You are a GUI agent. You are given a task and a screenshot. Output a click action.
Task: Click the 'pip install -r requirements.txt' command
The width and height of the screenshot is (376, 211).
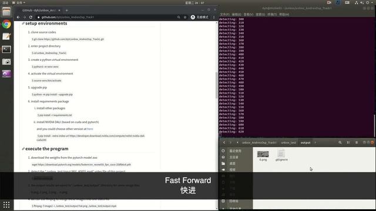coord(55,115)
